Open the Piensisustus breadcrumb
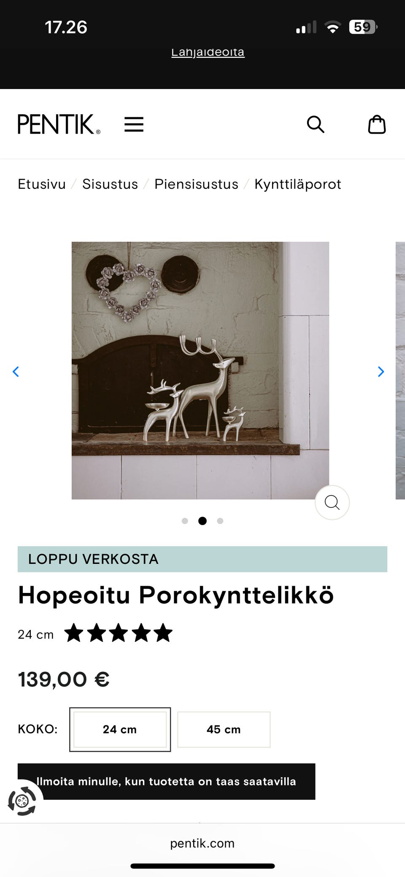Viewport: 405px width, 877px height. [x=196, y=184]
